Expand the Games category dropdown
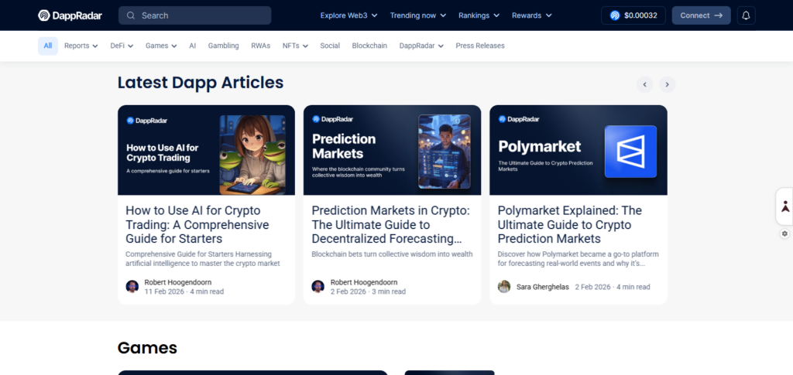 click(161, 46)
